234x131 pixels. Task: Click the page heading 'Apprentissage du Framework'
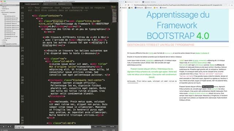[x=178, y=20]
